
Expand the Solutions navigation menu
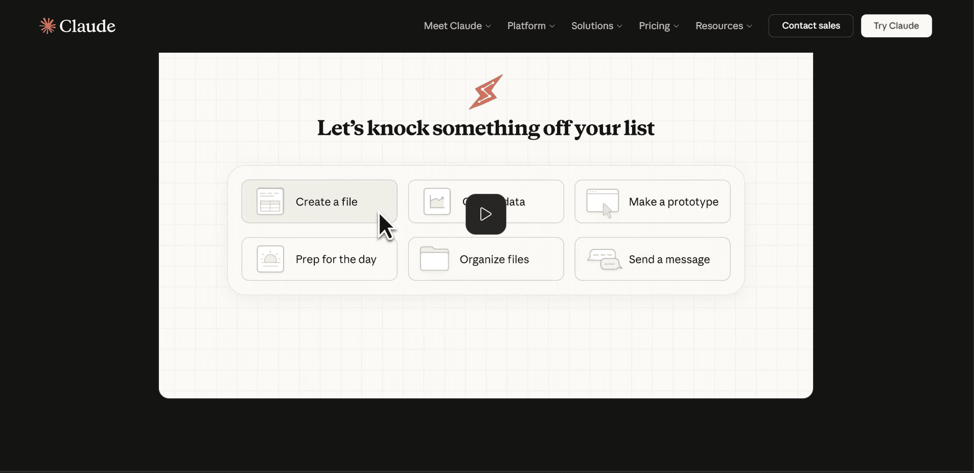[596, 26]
